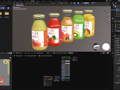Open the Object Constraints properties tab
The height and width of the screenshot is (90, 120).
click(112, 48)
